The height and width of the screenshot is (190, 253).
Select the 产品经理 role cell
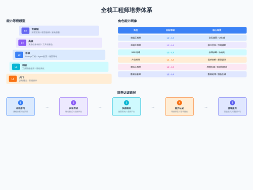[136, 60]
